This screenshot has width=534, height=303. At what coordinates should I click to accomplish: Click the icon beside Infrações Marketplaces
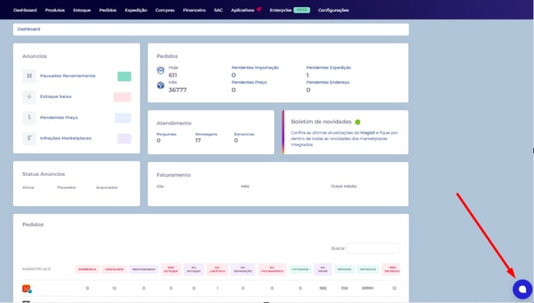[29, 138]
